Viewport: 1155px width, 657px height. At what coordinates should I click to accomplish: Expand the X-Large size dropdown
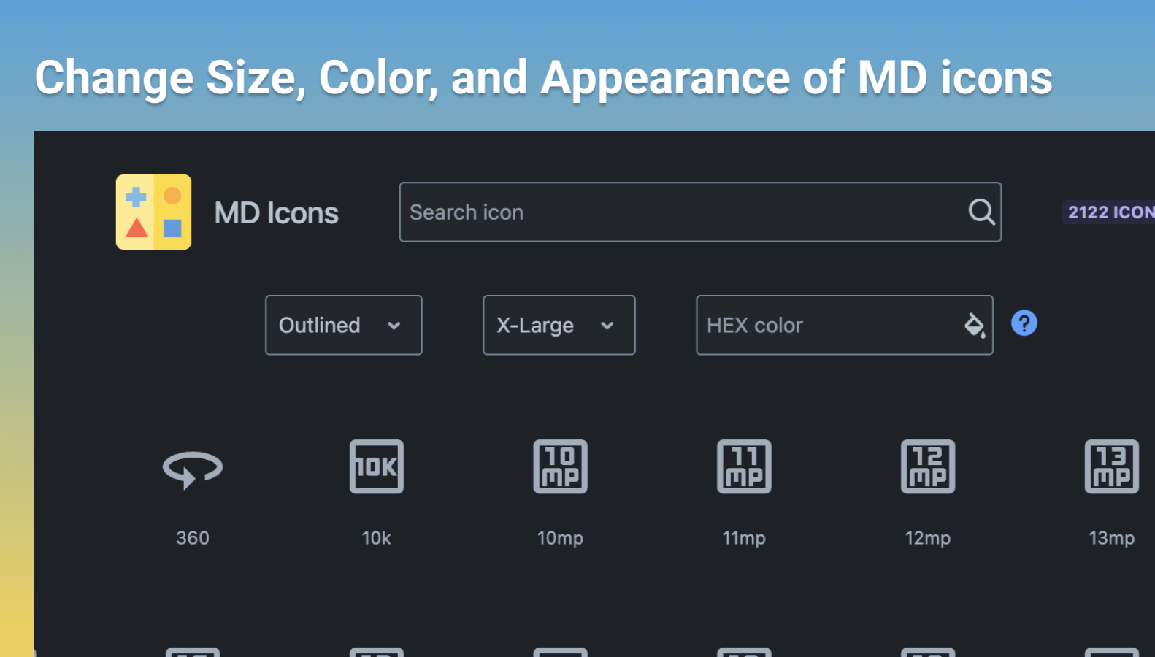click(x=559, y=325)
